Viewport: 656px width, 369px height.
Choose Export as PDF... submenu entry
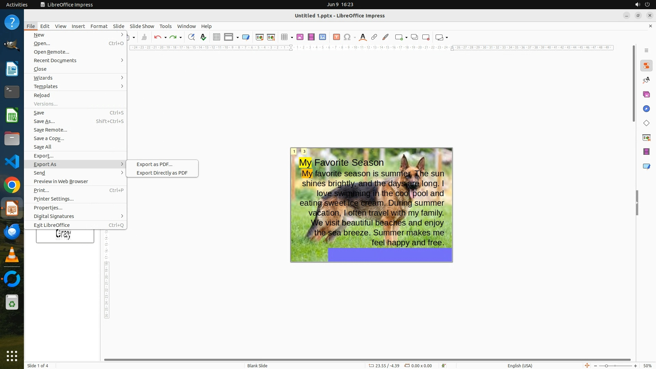(x=154, y=164)
